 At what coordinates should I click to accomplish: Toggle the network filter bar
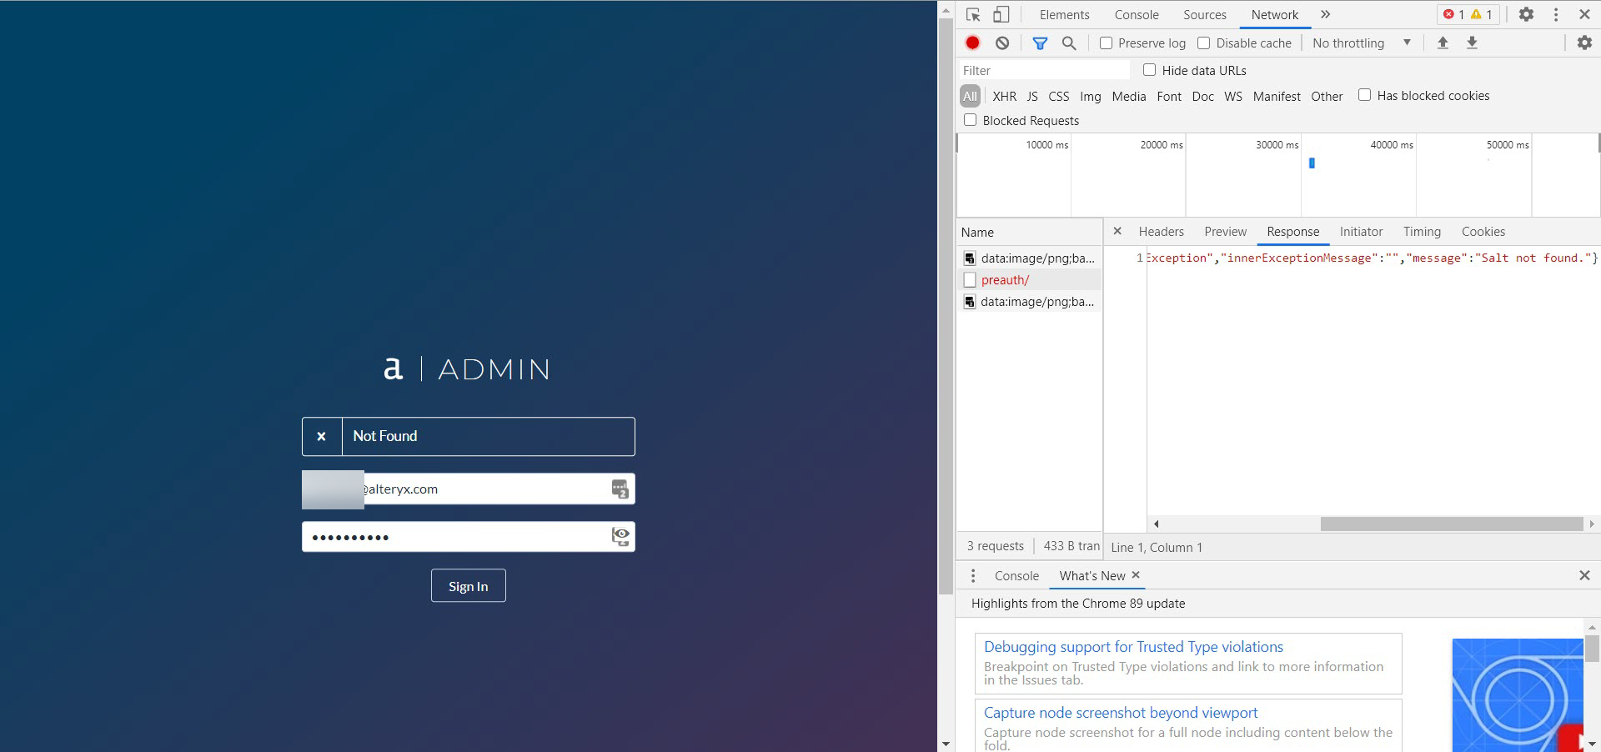click(1040, 43)
